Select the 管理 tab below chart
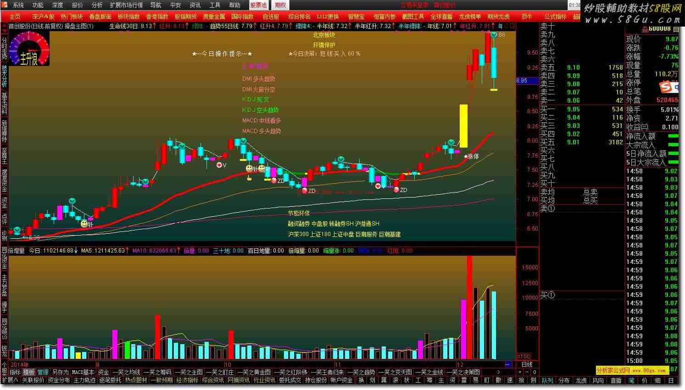 43,372
